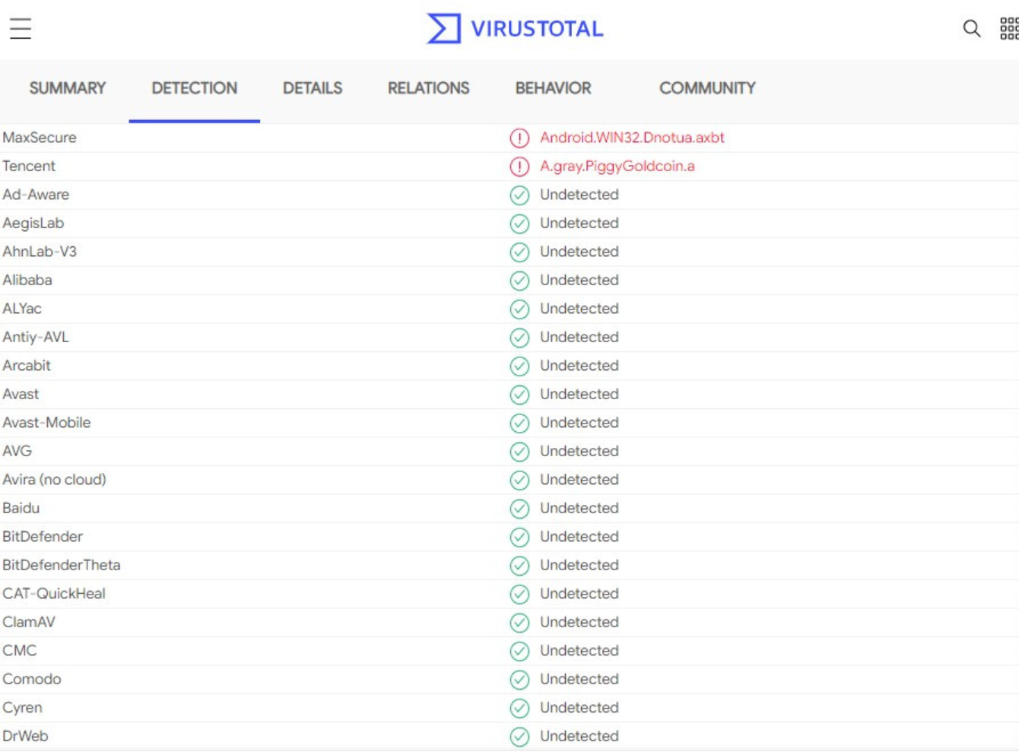Click Undetected text in the Avast row
The image size is (1019, 752).
(x=579, y=394)
